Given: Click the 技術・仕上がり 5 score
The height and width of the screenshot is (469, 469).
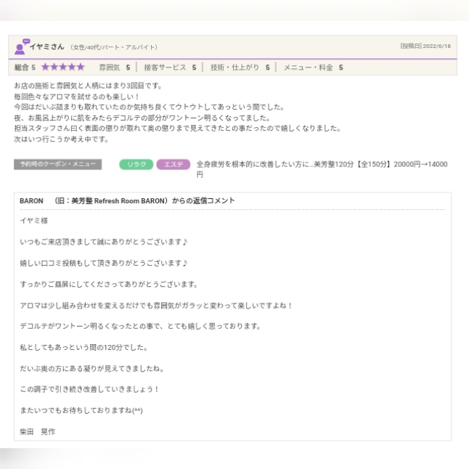Looking at the screenshot, I should (240, 68).
